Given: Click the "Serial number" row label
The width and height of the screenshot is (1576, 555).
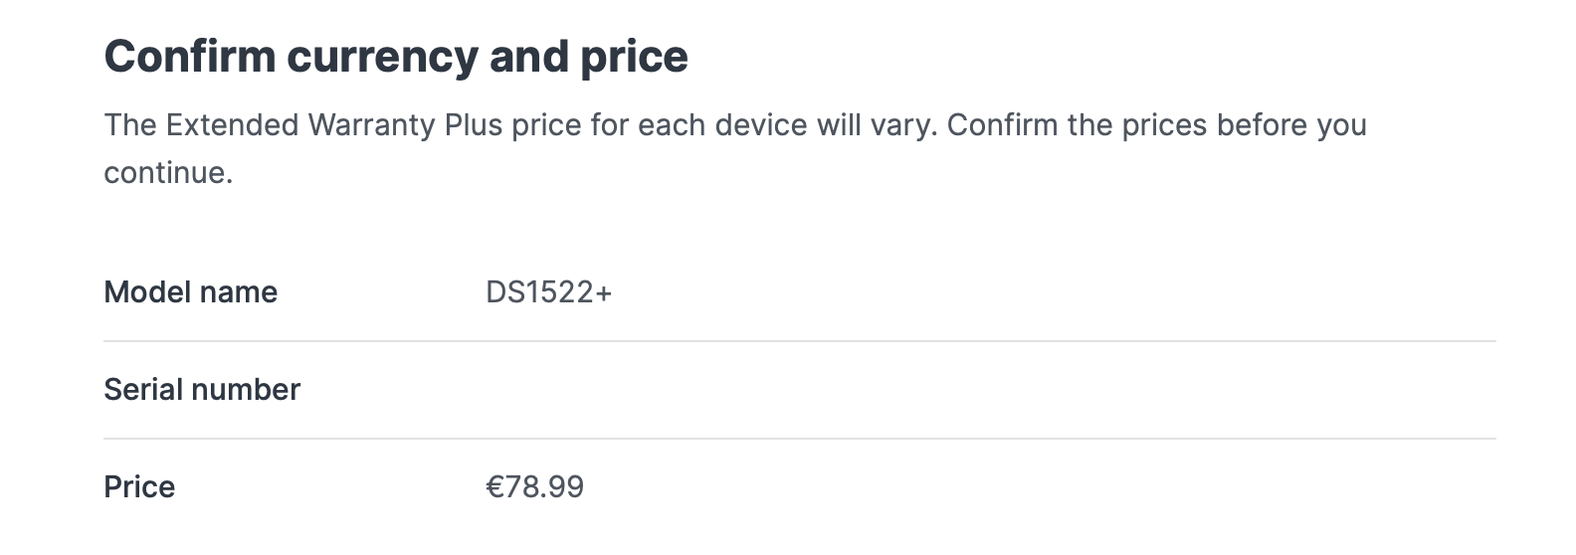Looking at the screenshot, I should point(201,390).
